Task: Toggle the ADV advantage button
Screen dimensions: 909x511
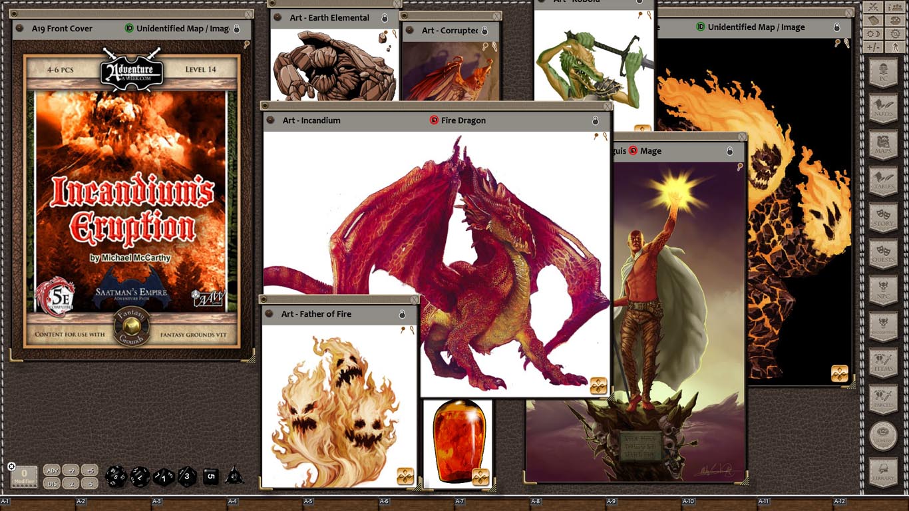Action: pyautogui.click(x=53, y=470)
